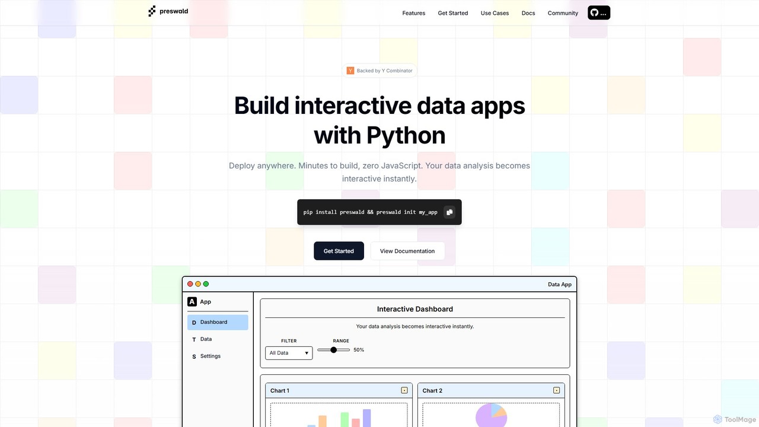
Task: Click 'Build interactive data apps' headline
Action: tap(379, 106)
